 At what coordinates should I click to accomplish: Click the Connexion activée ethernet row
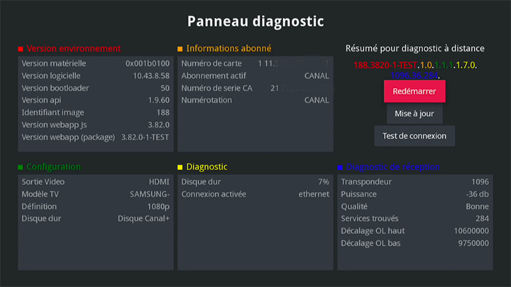pyautogui.click(x=255, y=194)
